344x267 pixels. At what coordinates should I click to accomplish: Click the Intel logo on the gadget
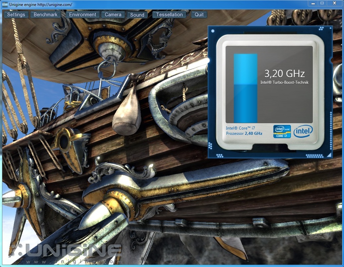(x=303, y=131)
